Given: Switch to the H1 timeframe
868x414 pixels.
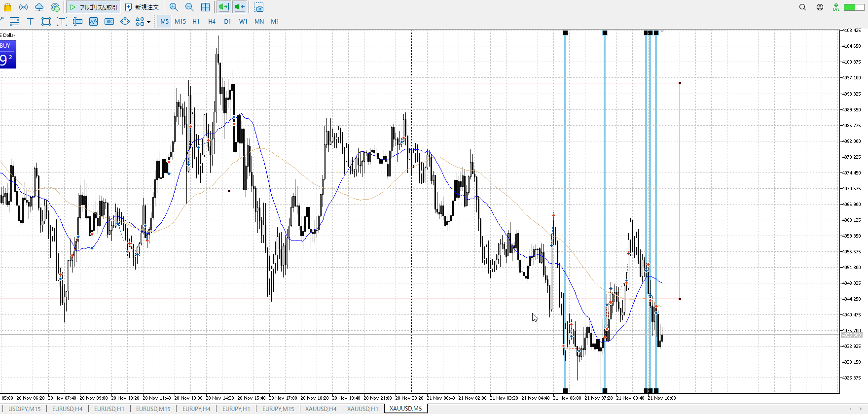Looking at the screenshot, I should [x=196, y=21].
